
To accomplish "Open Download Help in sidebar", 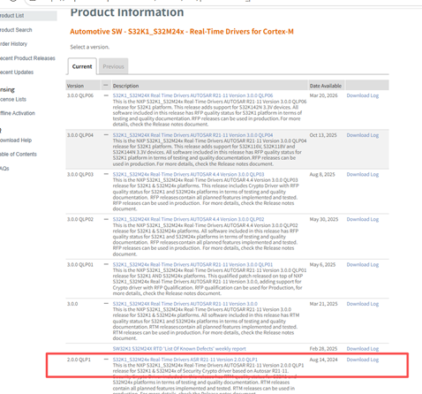I will pos(16,140).
